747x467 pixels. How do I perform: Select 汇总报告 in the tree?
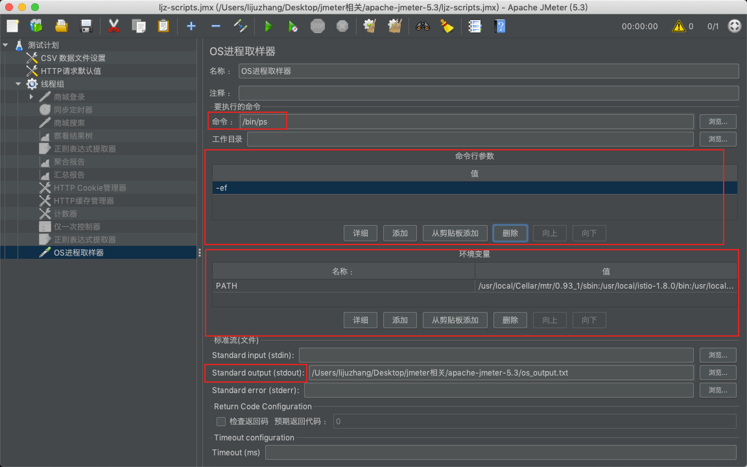(x=69, y=175)
